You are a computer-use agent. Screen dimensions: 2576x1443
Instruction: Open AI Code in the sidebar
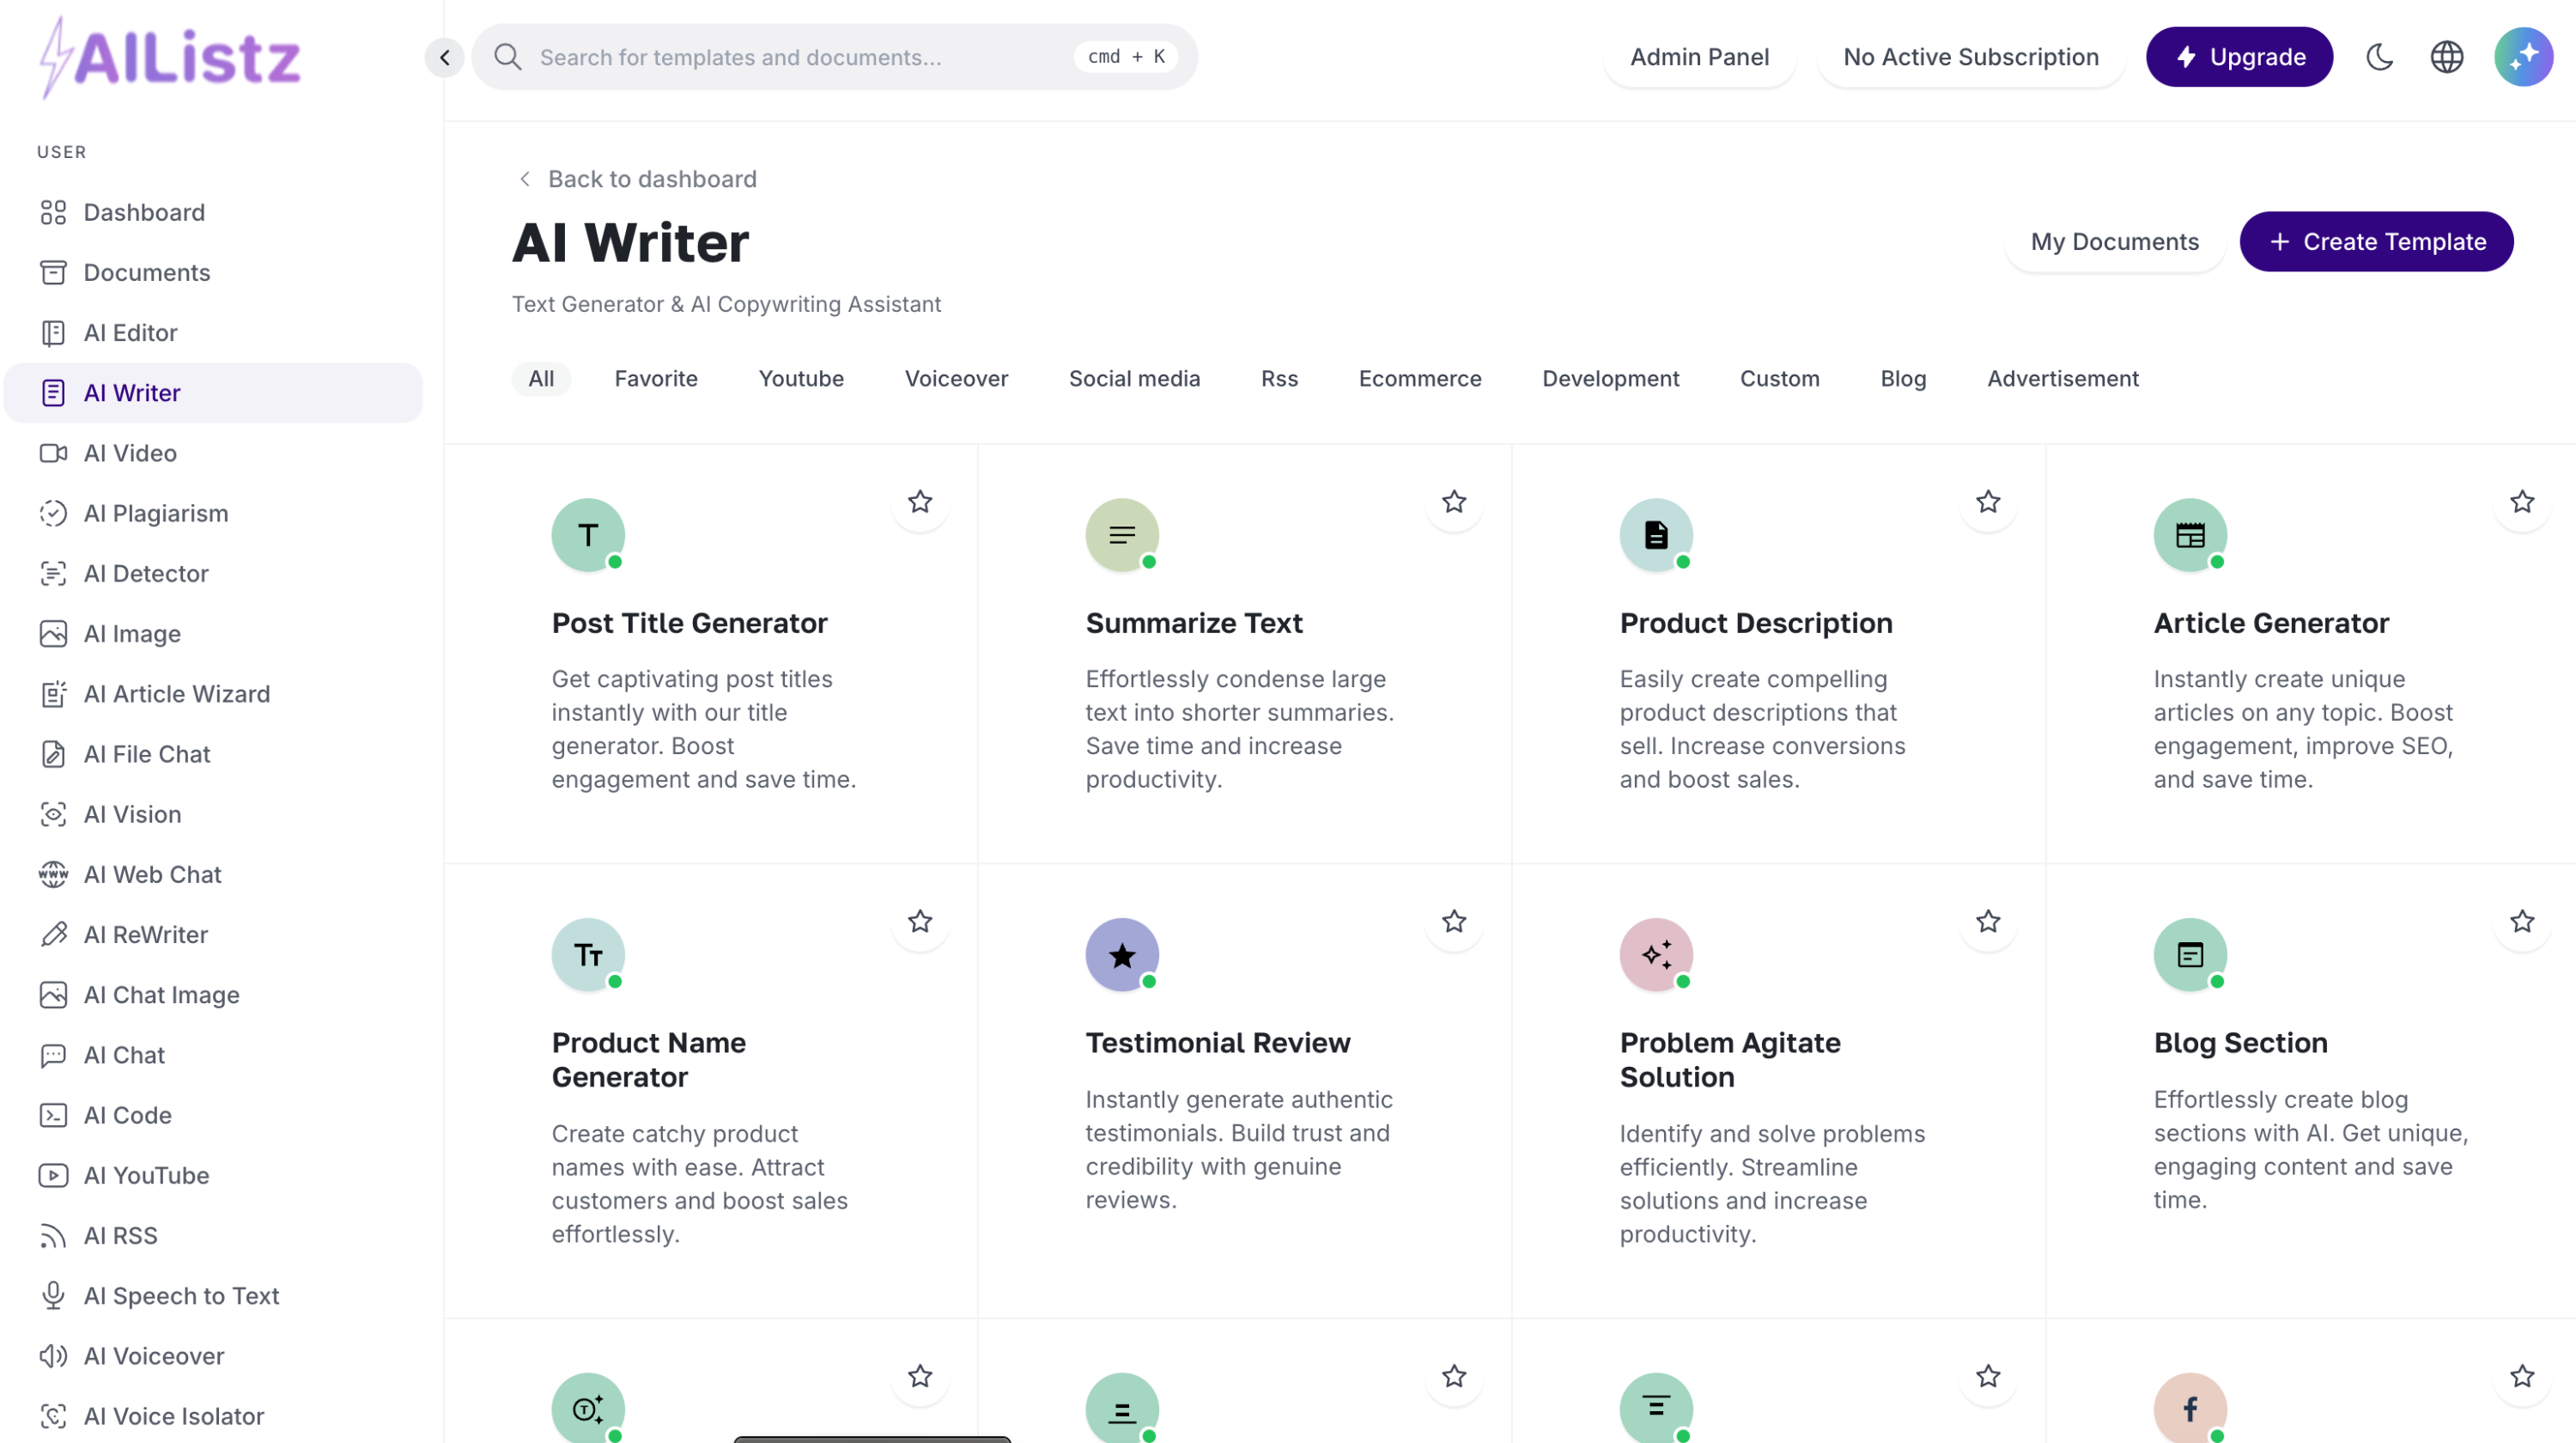tap(127, 1115)
